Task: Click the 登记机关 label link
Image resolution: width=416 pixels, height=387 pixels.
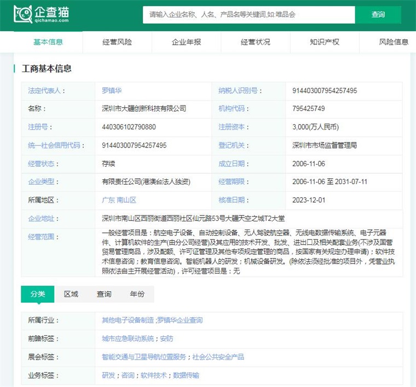Action: (x=232, y=145)
